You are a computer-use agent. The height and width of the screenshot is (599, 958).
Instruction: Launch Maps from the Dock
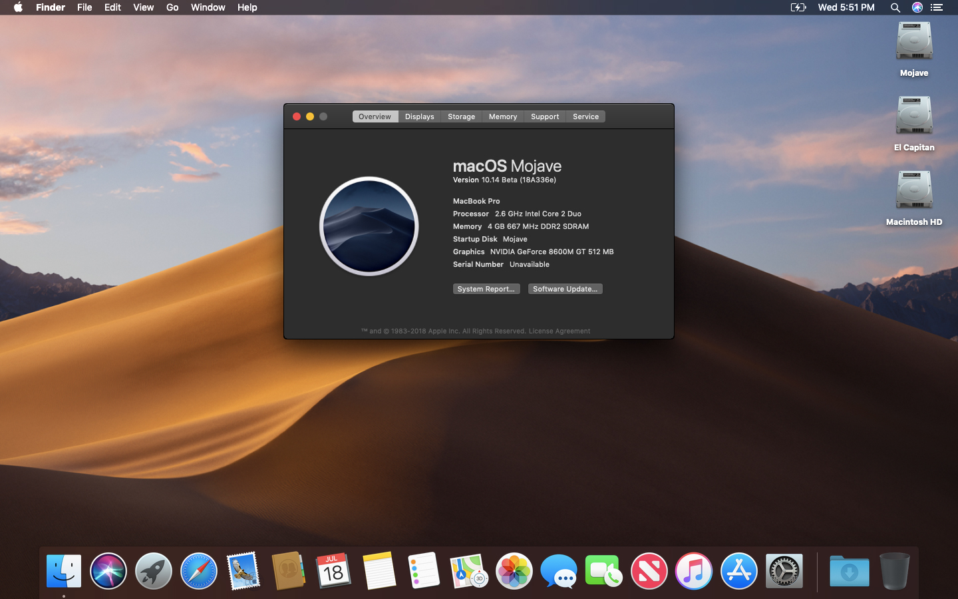click(x=468, y=570)
